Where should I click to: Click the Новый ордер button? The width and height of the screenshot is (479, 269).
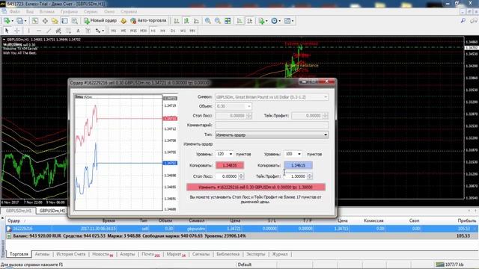(100, 20)
